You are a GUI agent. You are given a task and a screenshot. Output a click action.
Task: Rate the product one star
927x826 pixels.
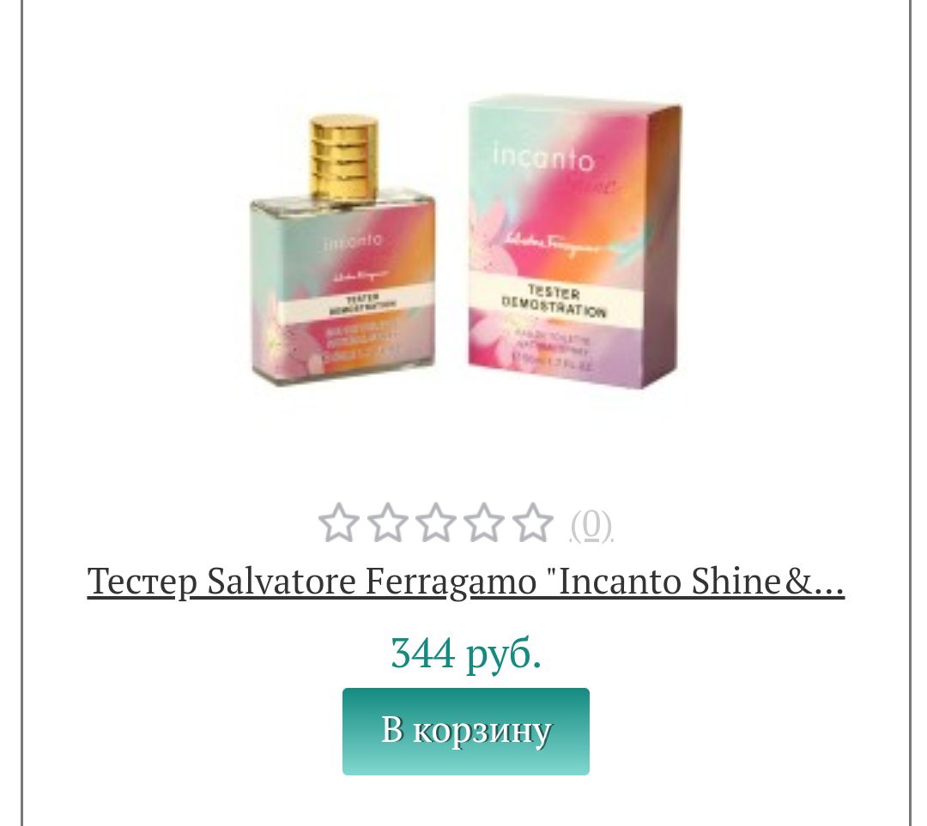[x=339, y=522]
